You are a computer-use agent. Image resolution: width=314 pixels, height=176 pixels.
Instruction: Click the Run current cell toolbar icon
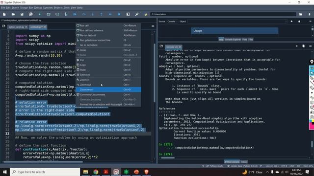click(49, 14)
